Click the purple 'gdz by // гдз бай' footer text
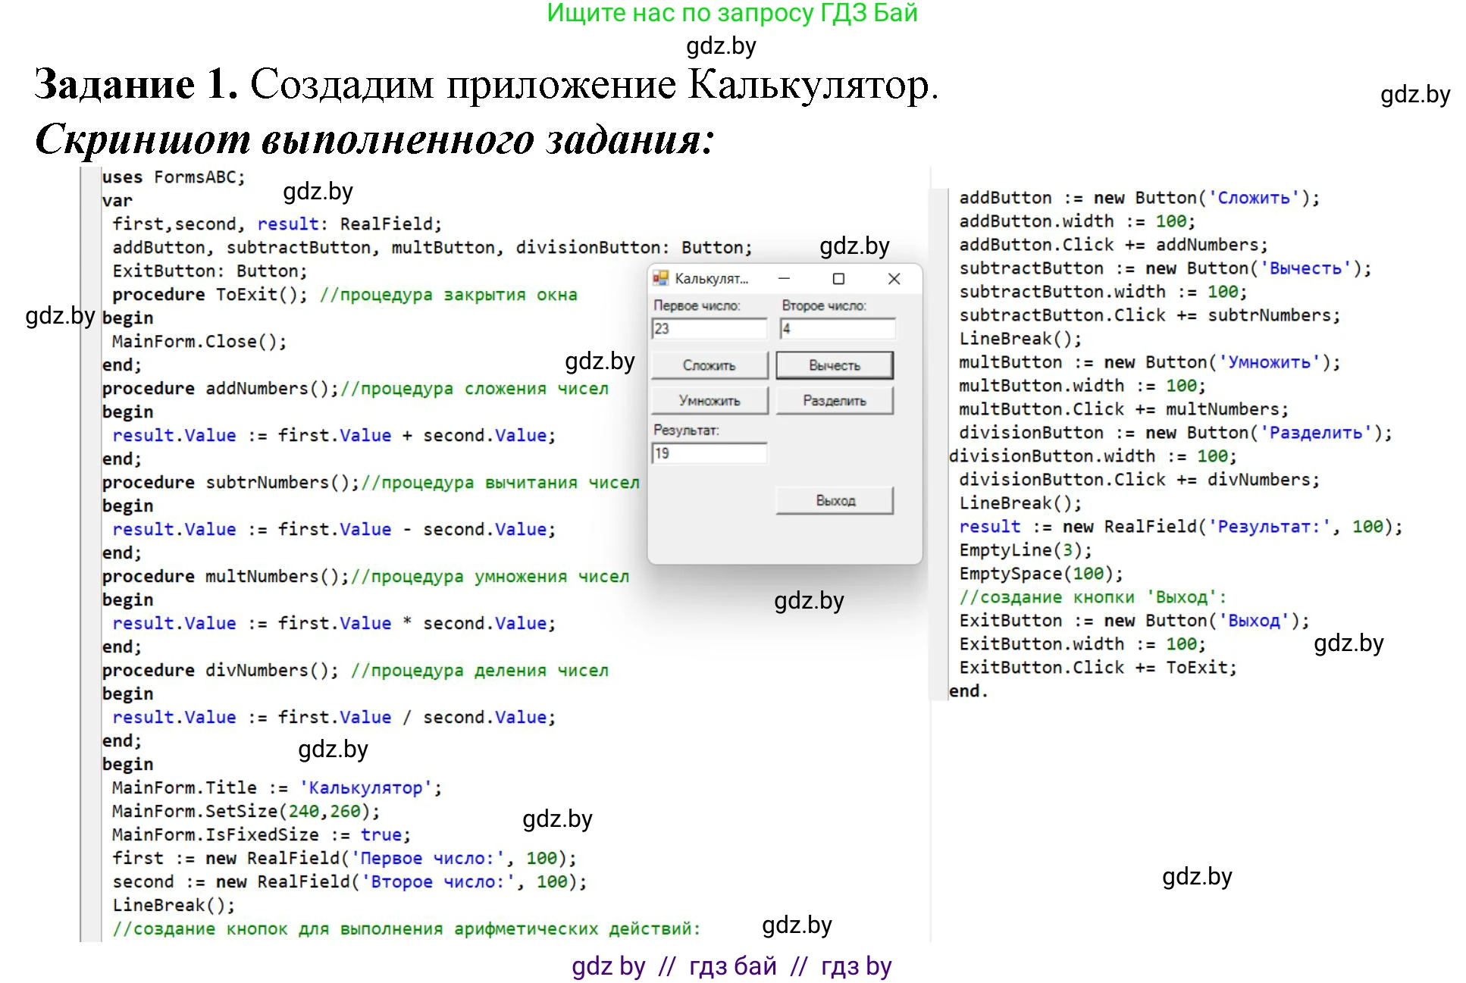 tap(731, 966)
